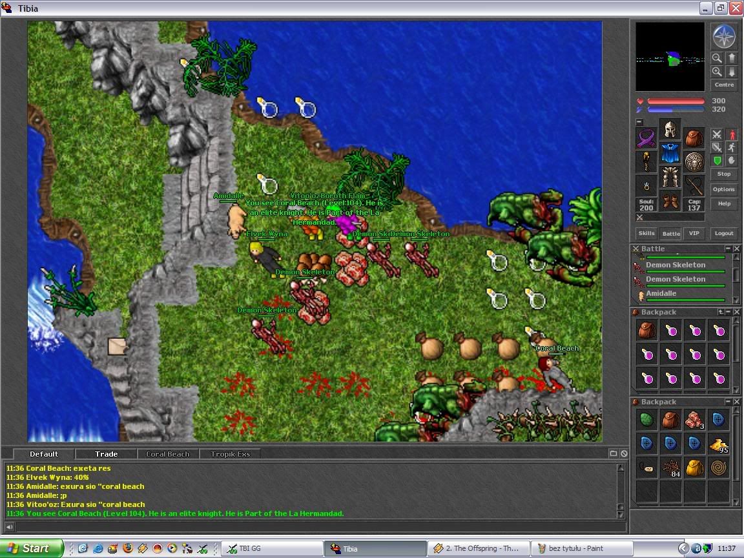Click the golden backpack item

[694, 468]
